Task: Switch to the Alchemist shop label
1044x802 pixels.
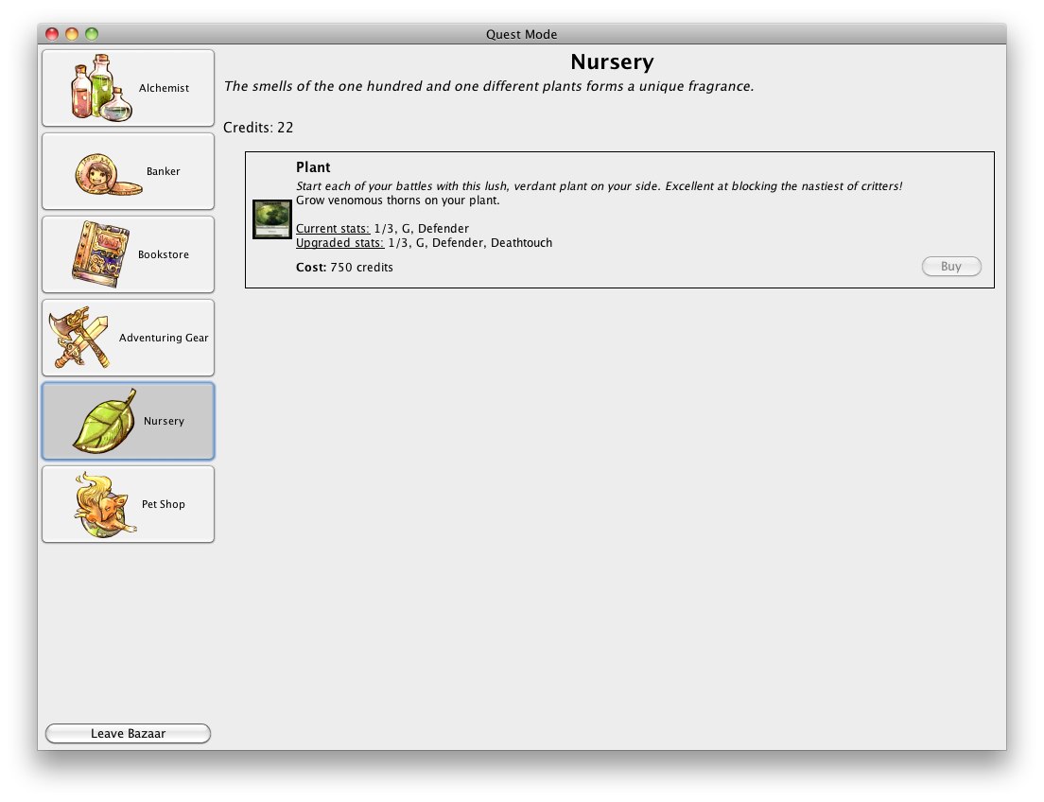Action: click(x=164, y=88)
